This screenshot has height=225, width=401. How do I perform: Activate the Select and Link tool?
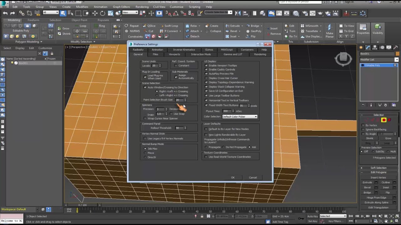[22, 13]
